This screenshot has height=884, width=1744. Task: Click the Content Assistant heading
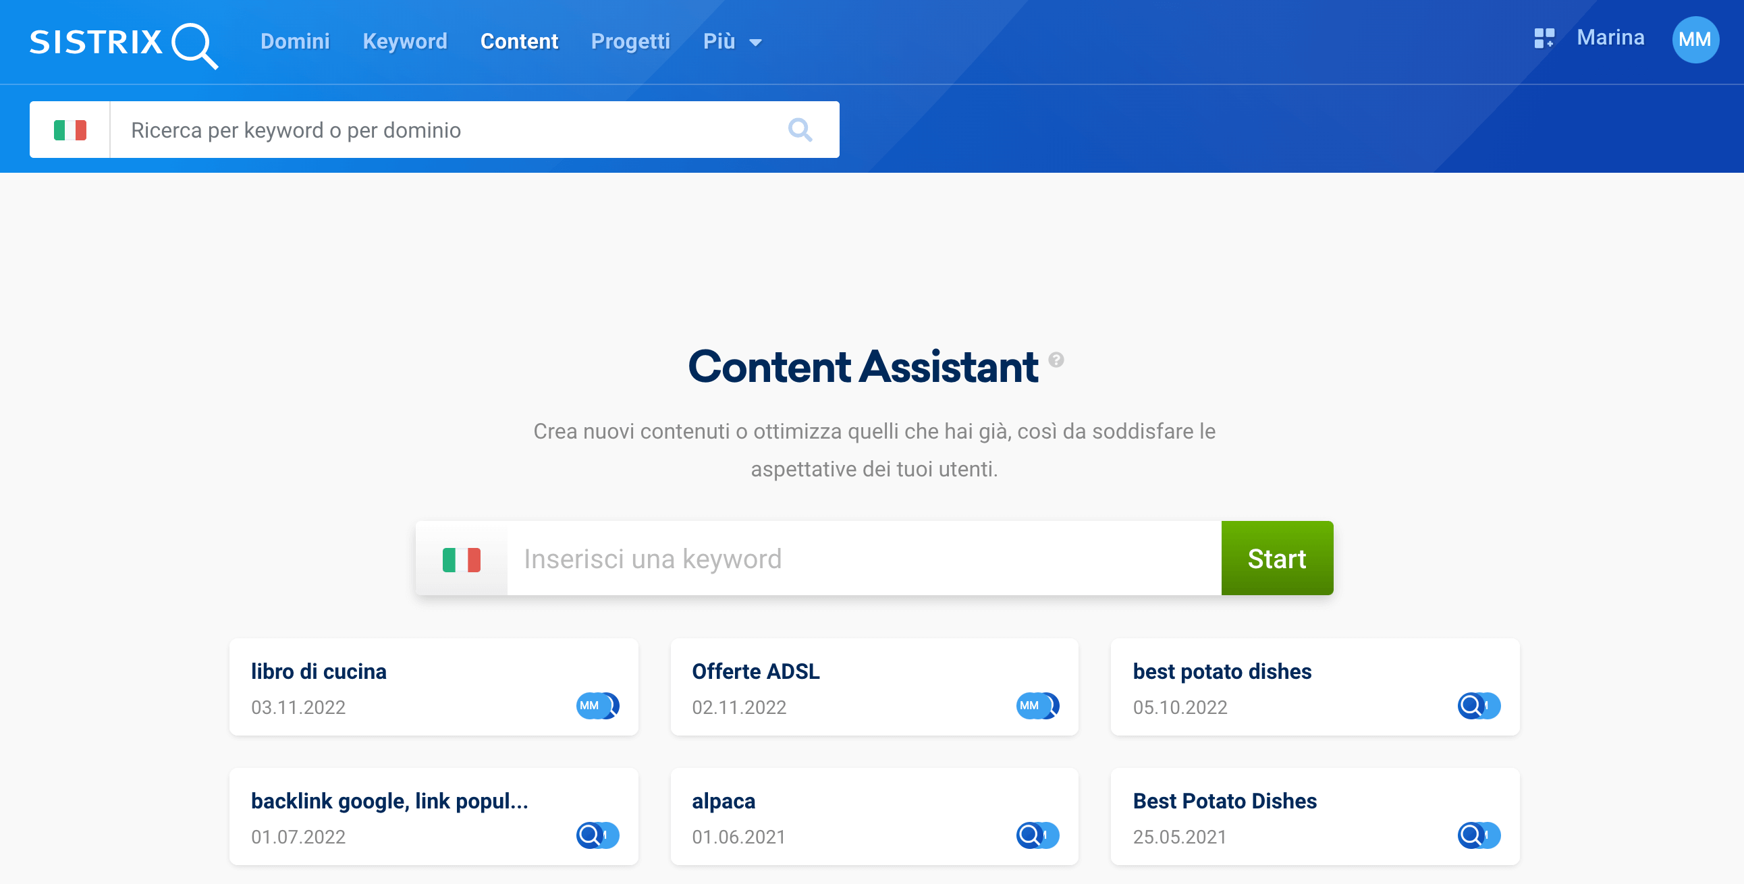point(863,366)
